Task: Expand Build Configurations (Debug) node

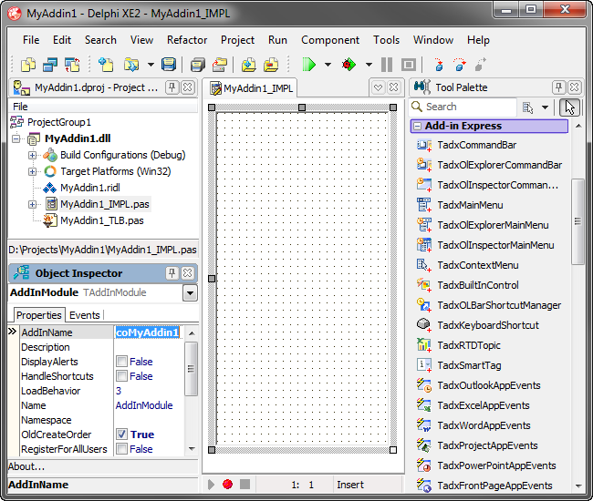Action: click(x=33, y=155)
